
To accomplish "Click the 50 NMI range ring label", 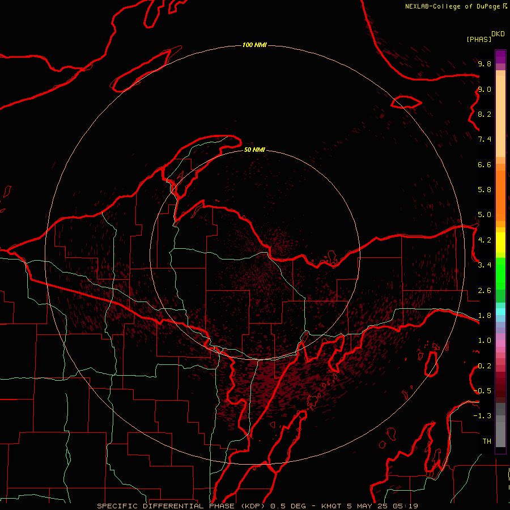I will tap(254, 150).
